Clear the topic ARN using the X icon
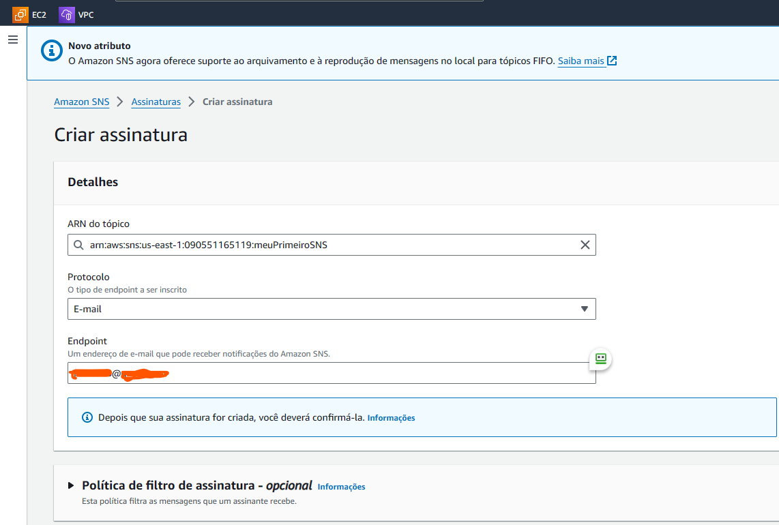 585,245
